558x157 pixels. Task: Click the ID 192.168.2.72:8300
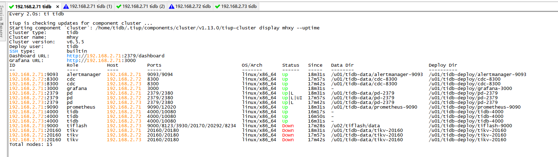click(x=34, y=79)
